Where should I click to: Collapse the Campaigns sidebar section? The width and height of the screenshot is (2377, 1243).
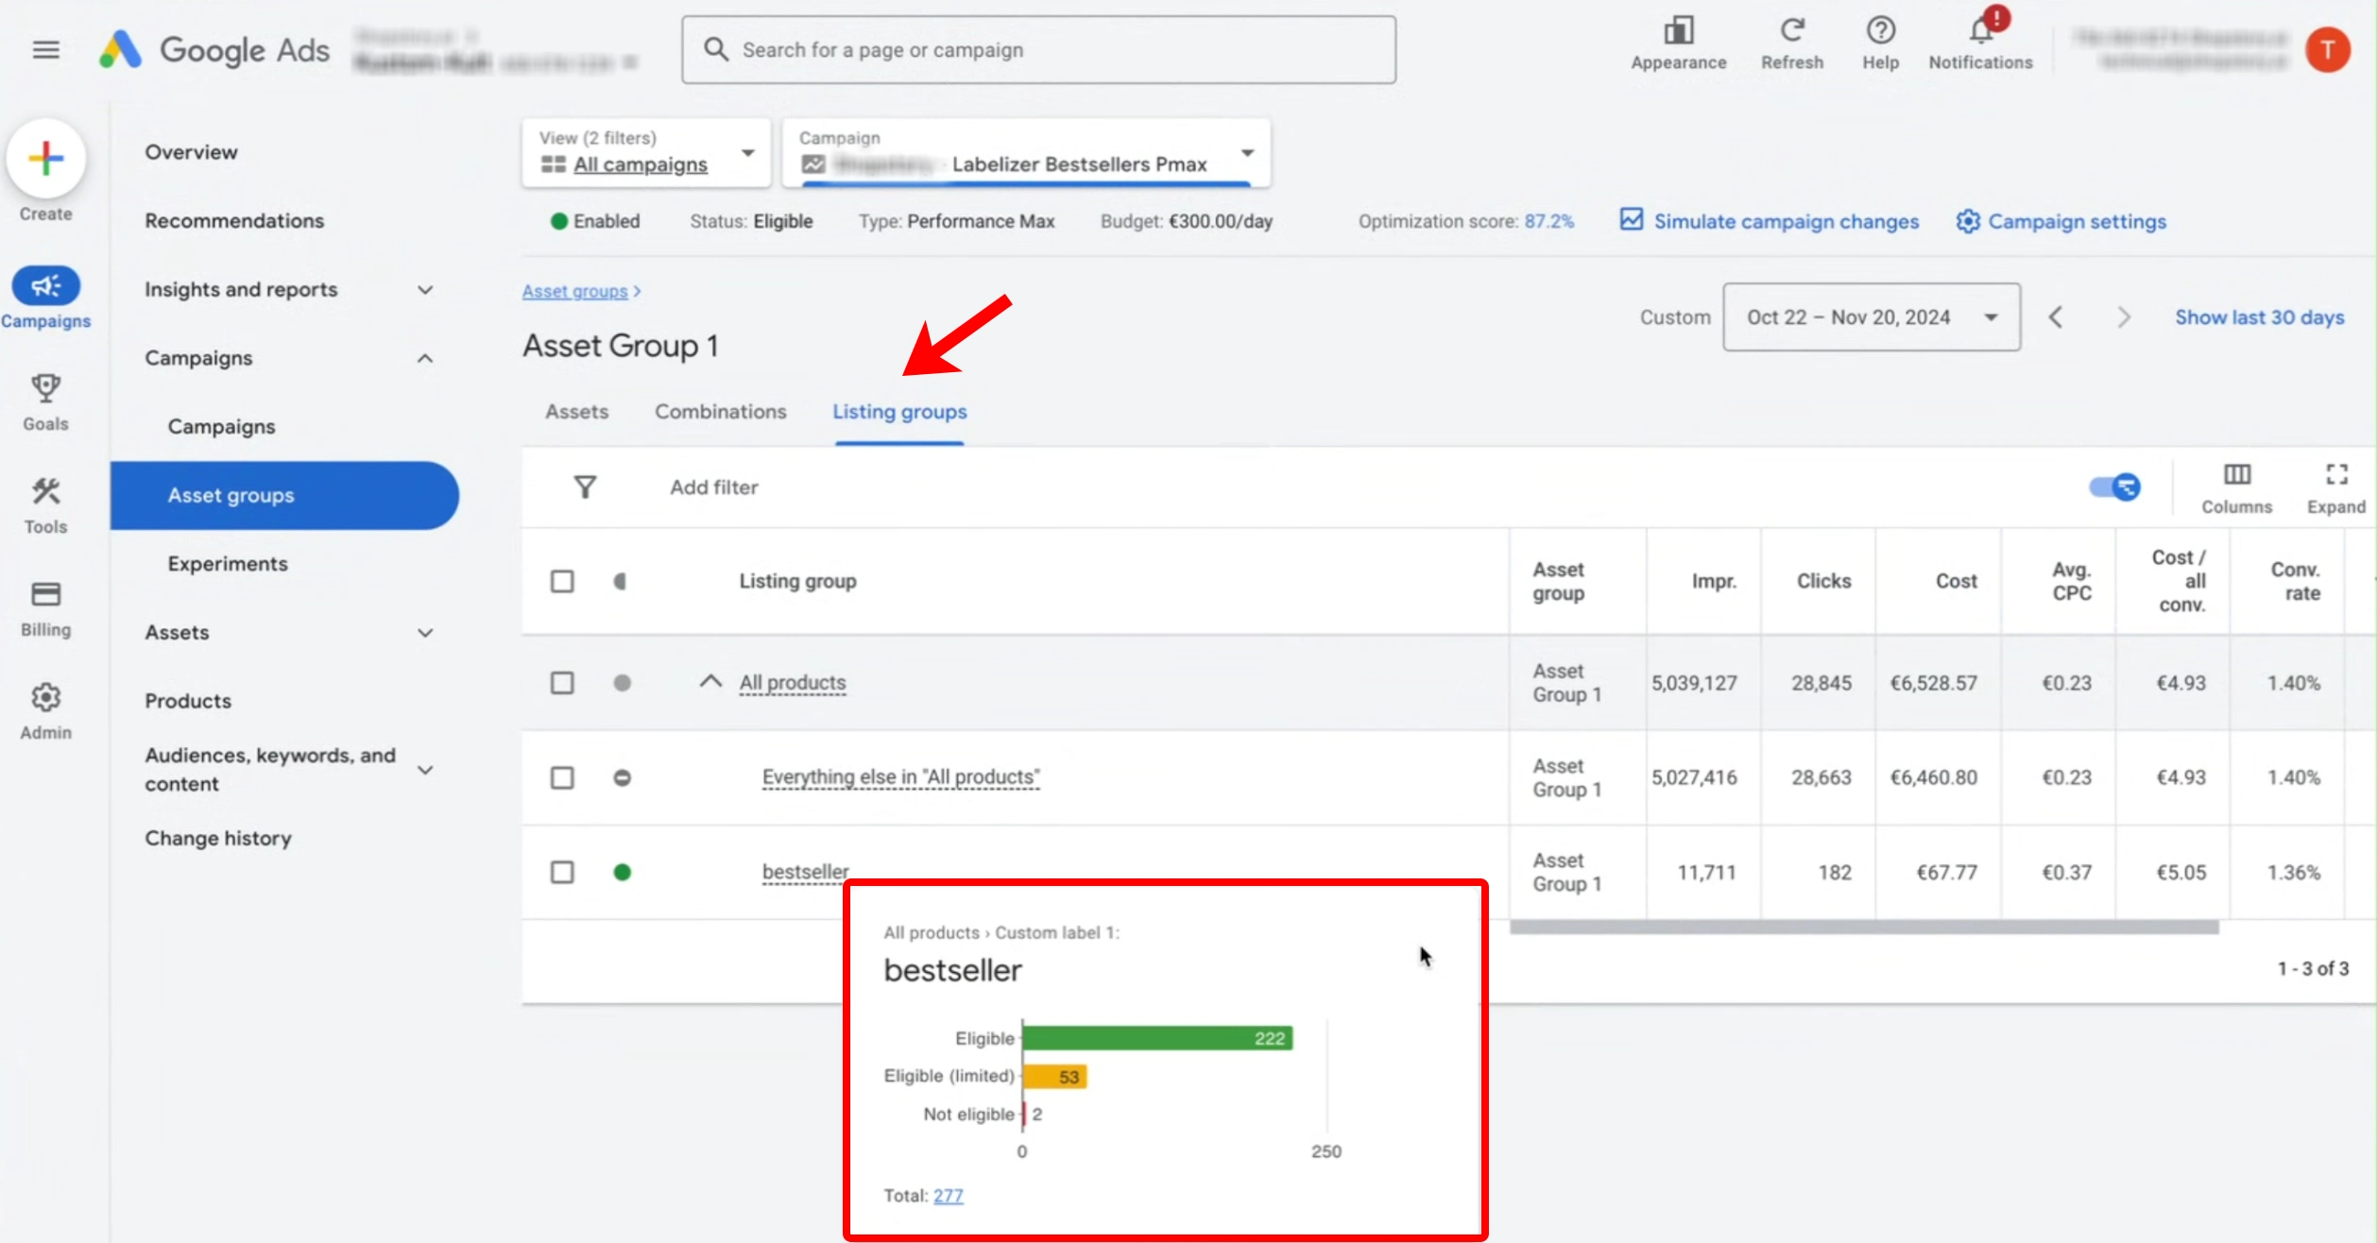point(425,359)
